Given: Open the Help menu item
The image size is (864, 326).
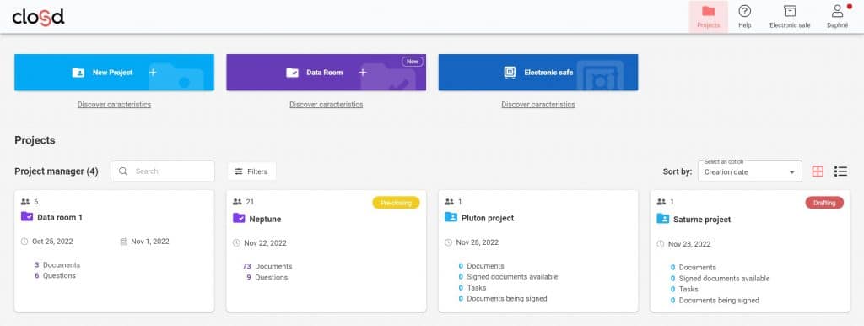Looking at the screenshot, I should click(744, 17).
